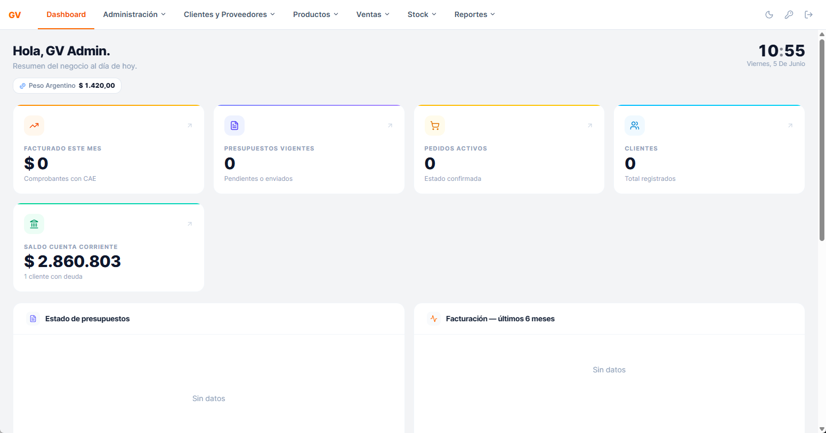
Task: Click the bank icon on Saldo Cuenta Corriente
Action: pyautogui.click(x=34, y=224)
